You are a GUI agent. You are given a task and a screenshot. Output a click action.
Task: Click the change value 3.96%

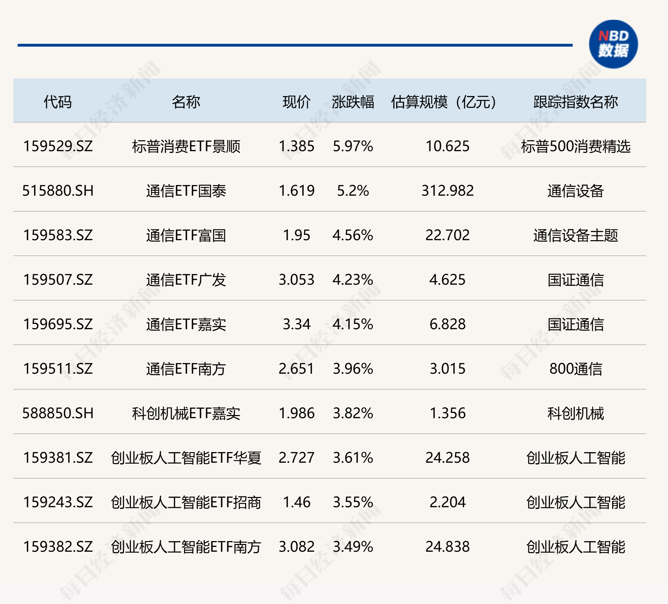point(353,369)
